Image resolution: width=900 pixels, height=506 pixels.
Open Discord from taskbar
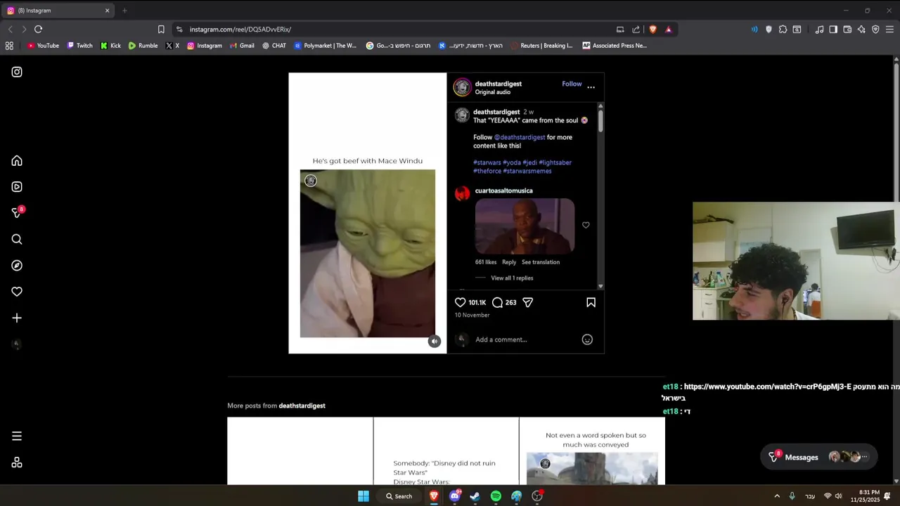[x=455, y=496]
